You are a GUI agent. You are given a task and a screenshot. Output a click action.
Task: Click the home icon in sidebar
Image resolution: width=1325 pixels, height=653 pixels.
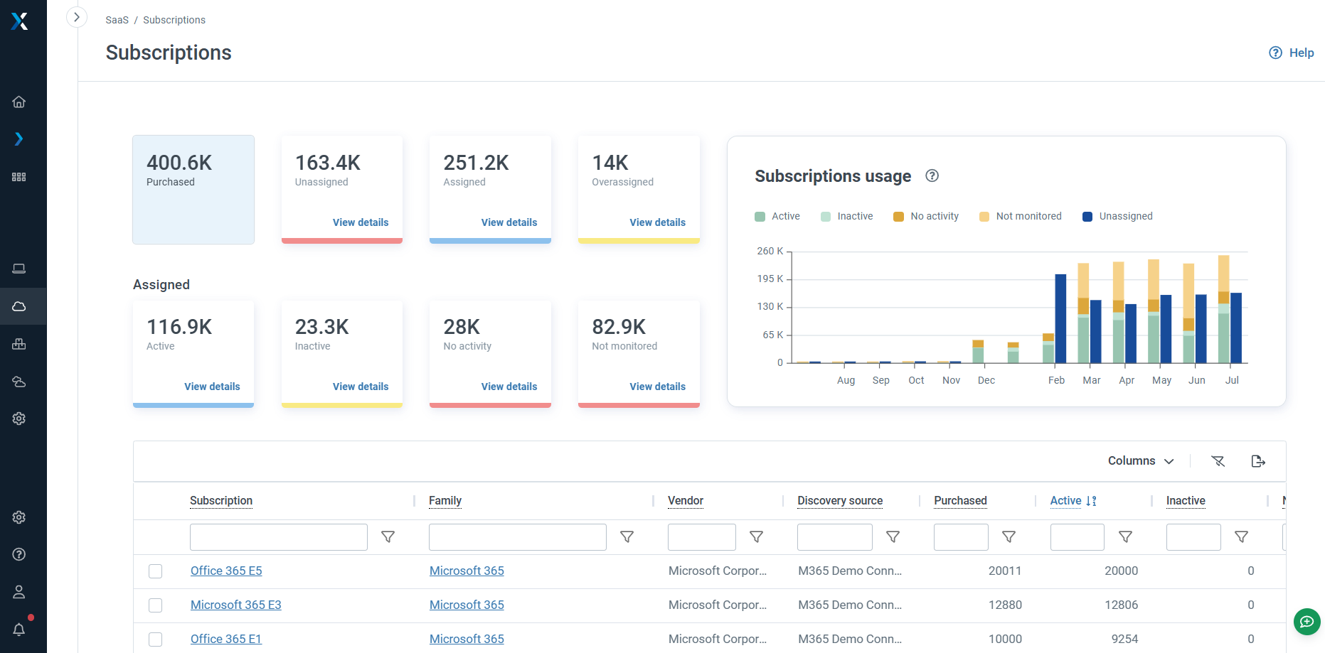[19, 102]
